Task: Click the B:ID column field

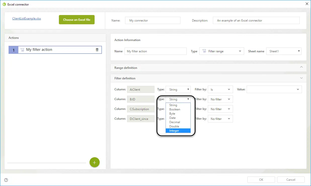Action: [x=141, y=99]
